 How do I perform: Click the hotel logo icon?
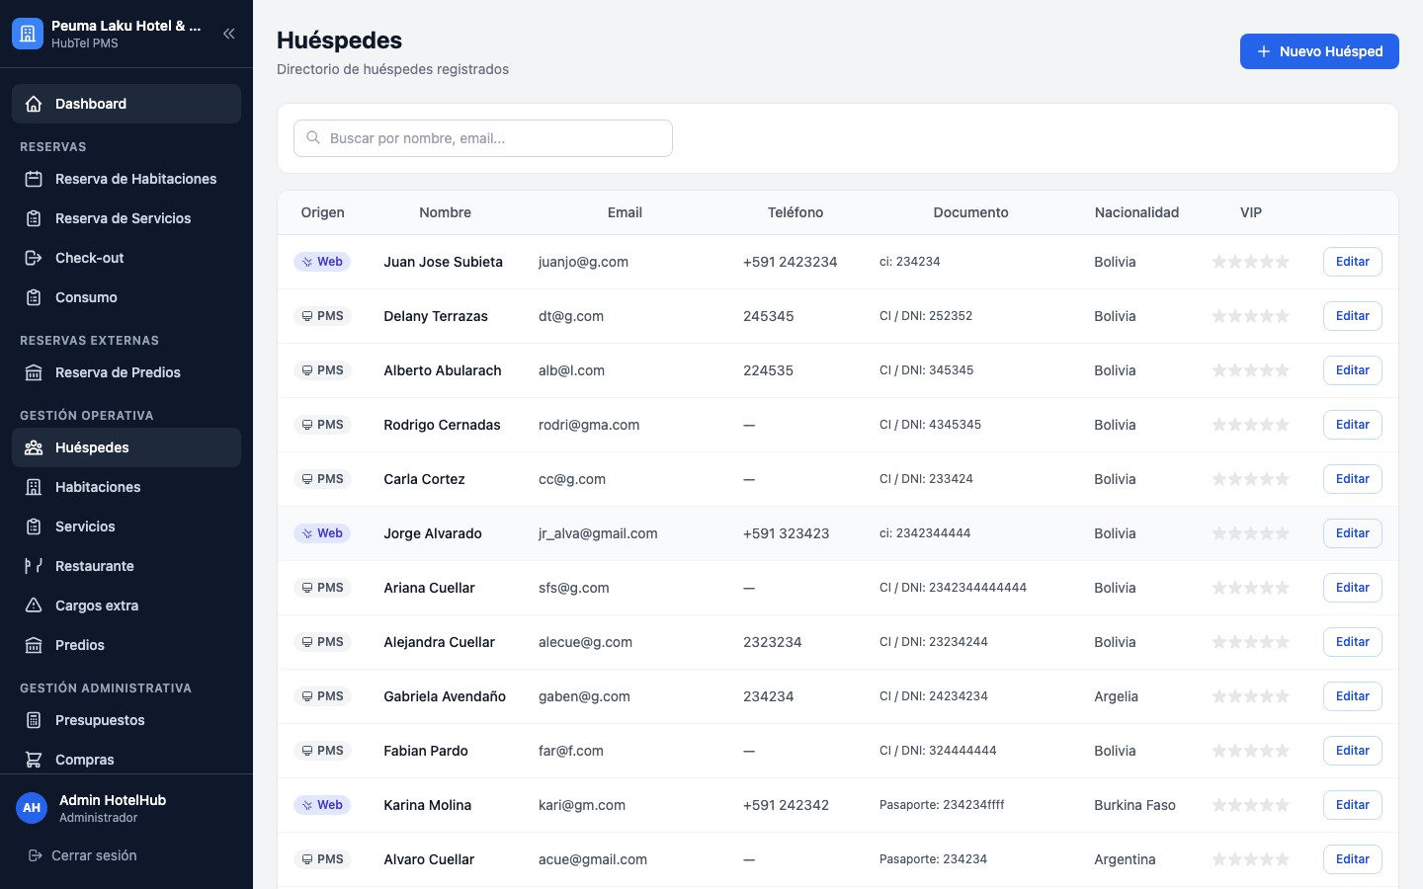28,34
